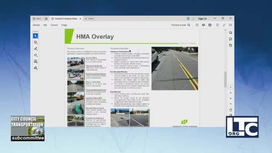Select the freehand Draw tool
This screenshot has height=153, width=272.
(36, 55)
